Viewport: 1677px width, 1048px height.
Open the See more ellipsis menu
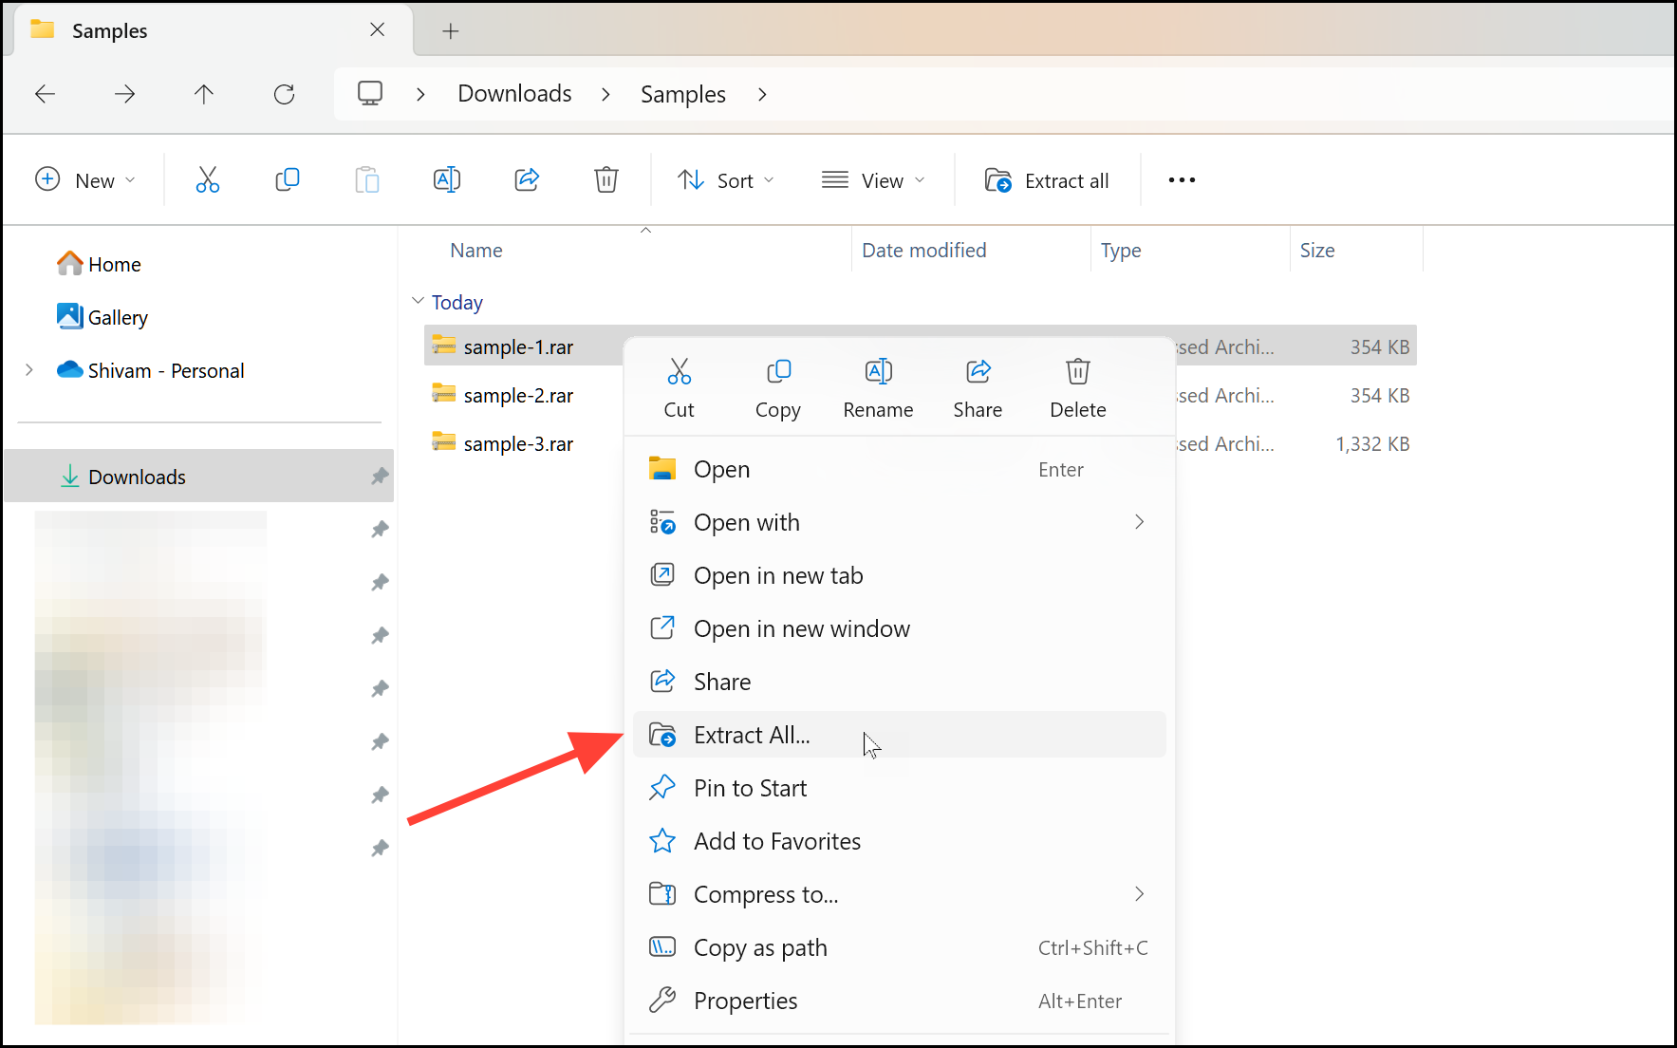pos(1181,179)
